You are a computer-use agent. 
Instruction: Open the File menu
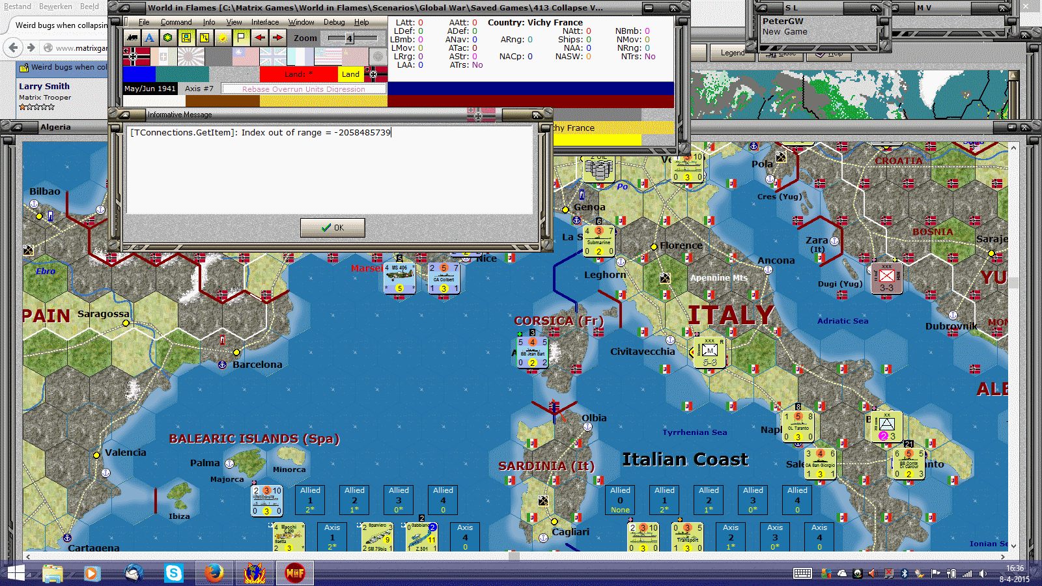coord(144,22)
